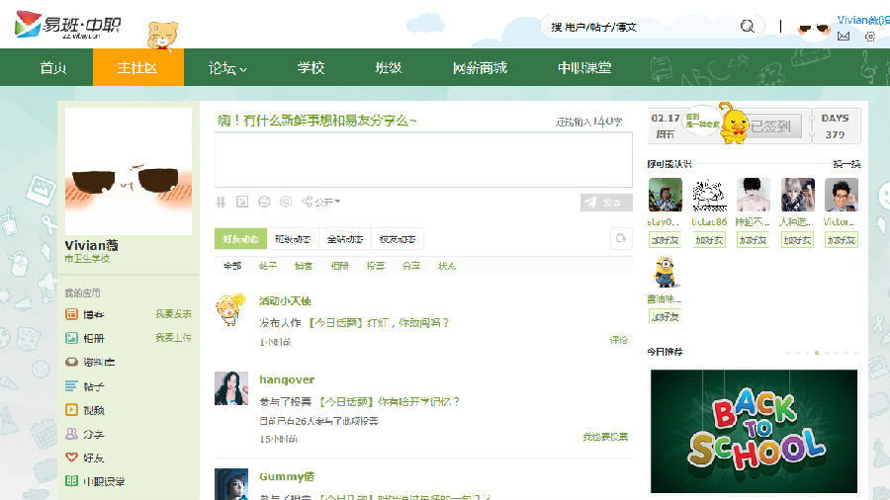This screenshot has height=500, width=890.
Task: Switch to the 班级动态 tab
Action: pyautogui.click(x=294, y=238)
